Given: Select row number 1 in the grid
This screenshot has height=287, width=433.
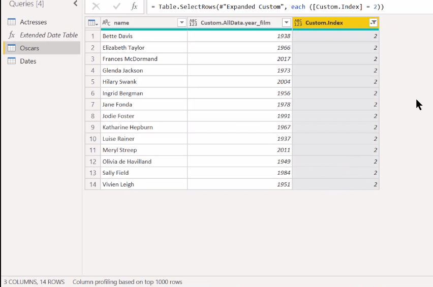Looking at the screenshot, I should click(93, 36).
